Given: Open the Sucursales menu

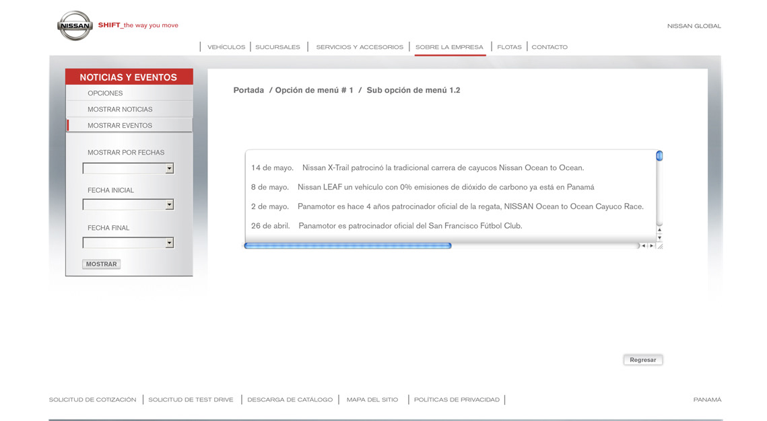Looking at the screenshot, I should tap(277, 47).
